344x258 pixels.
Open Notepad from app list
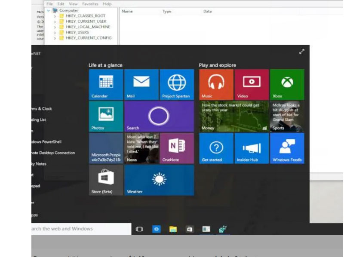(x=36, y=186)
